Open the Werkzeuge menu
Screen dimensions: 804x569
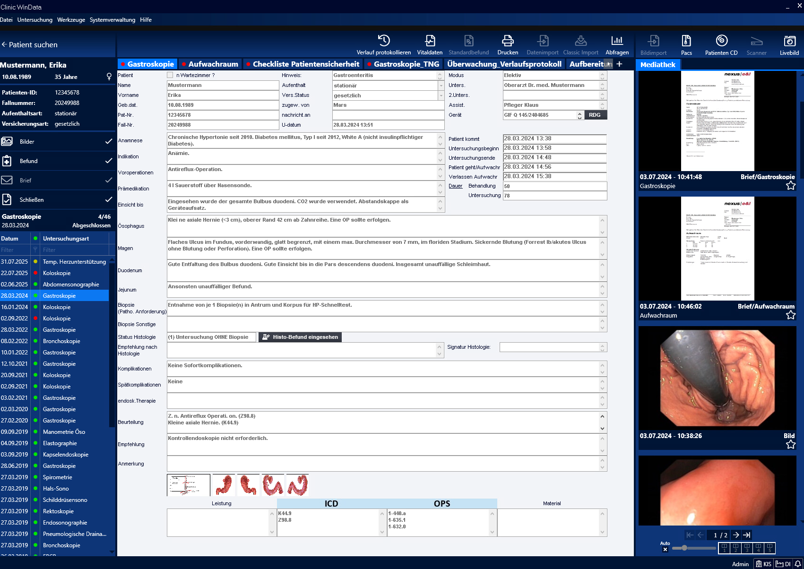(x=71, y=20)
